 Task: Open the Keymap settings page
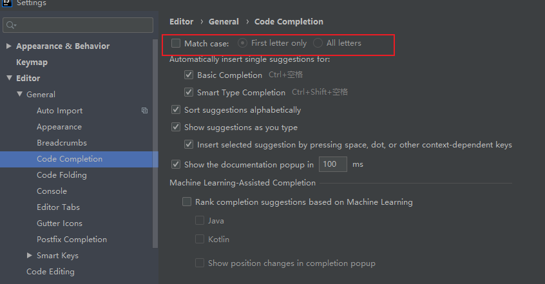(32, 62)
